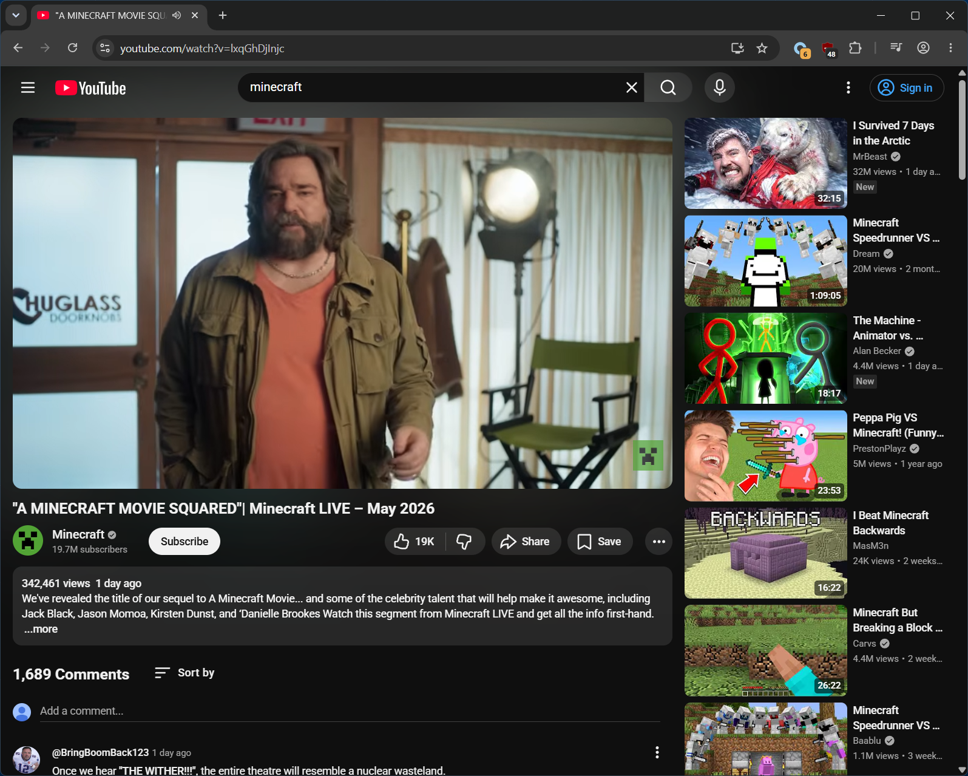This screenshot has height=776, width=968.
Task: Open I Beat Minecraft Backwards thumbnail
Action: (x=766, y=553)
